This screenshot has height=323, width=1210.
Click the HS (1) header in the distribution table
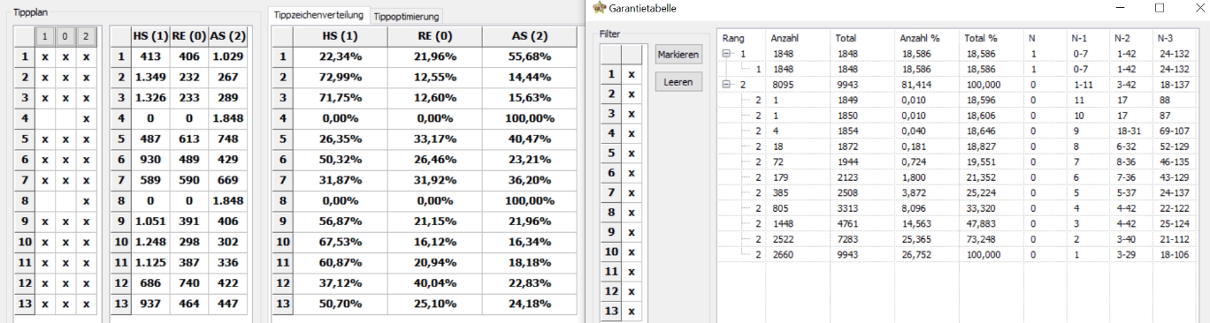(x=339, y=36)
